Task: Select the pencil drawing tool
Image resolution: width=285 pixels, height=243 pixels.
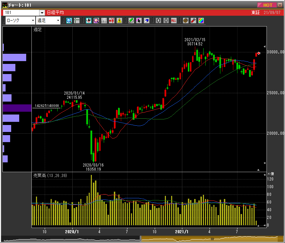Action: coord(131,21)
